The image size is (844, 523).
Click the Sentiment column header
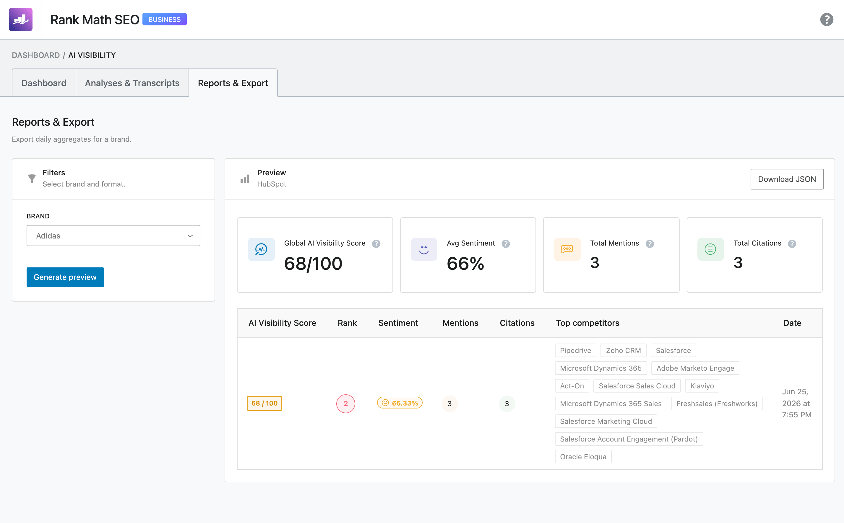pos(398,323)
